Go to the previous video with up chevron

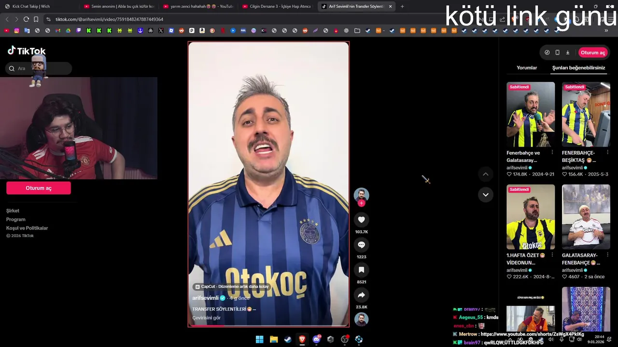click(x=485, y=174)
